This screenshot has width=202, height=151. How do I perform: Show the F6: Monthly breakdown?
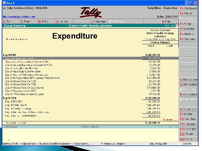pos(188,34)
